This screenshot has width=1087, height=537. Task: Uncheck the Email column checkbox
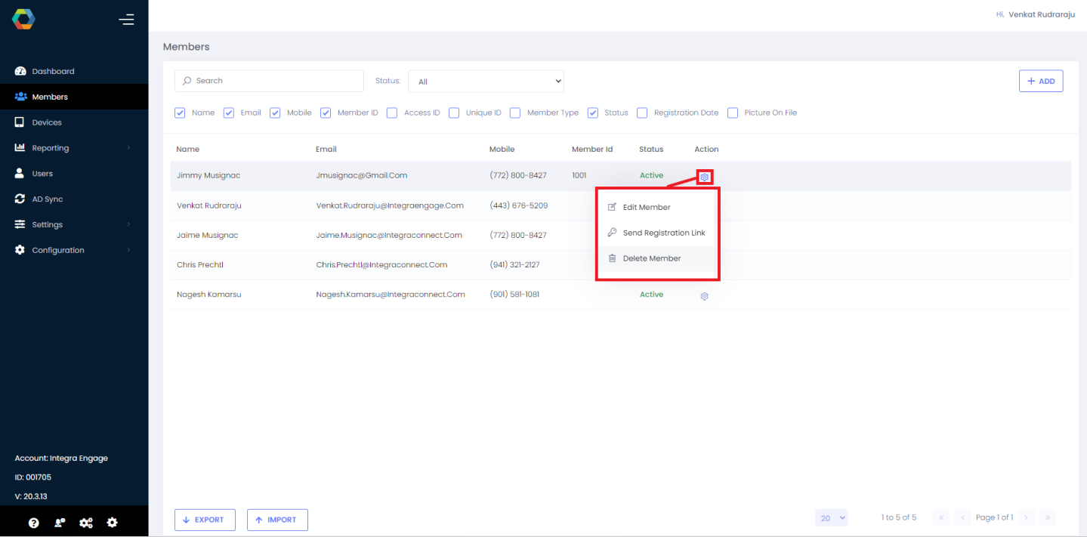(229, 112)
